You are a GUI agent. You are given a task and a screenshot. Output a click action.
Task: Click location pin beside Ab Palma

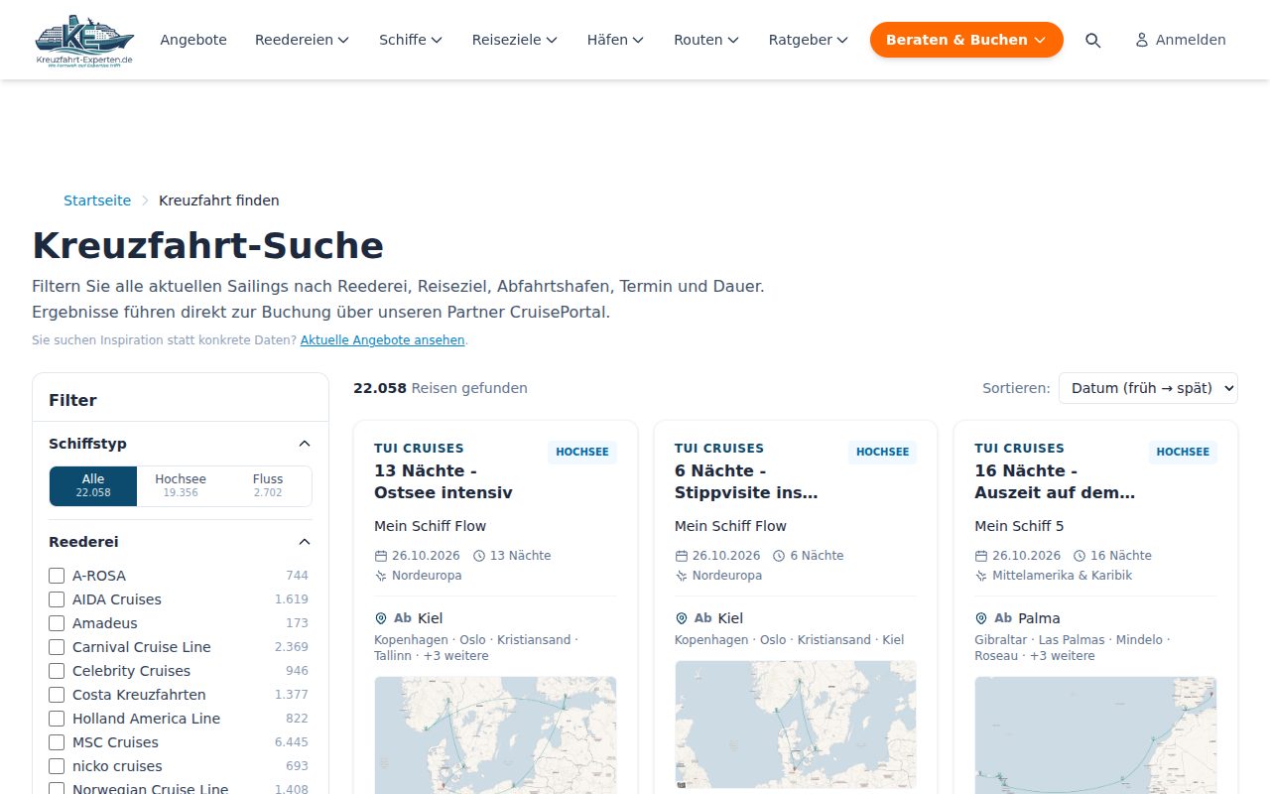pyautogui.click(x=981, y=618)
